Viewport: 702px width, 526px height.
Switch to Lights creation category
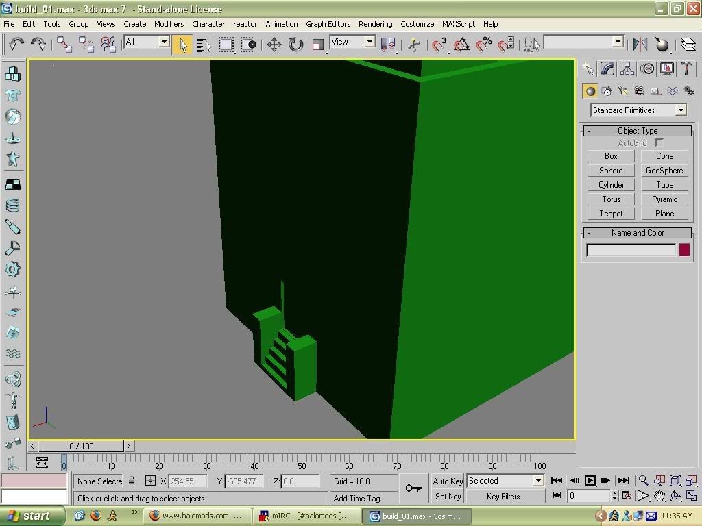click(622, 91)
